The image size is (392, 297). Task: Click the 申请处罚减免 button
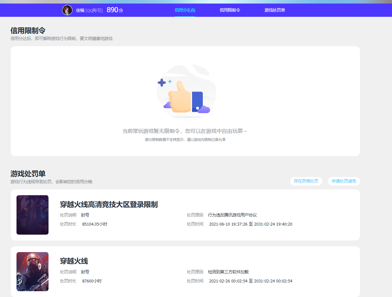coord(344,181)
